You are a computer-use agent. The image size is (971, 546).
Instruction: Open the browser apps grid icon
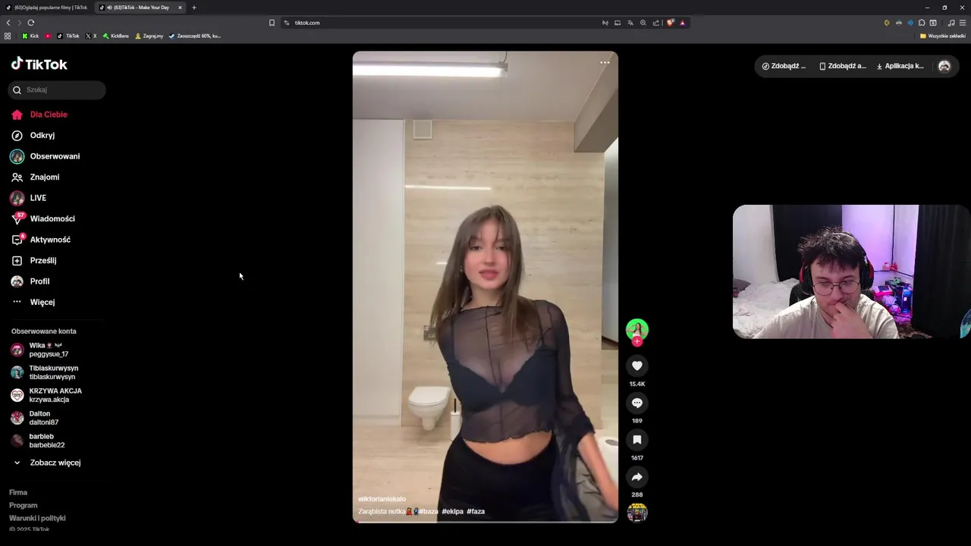(8, 36)
